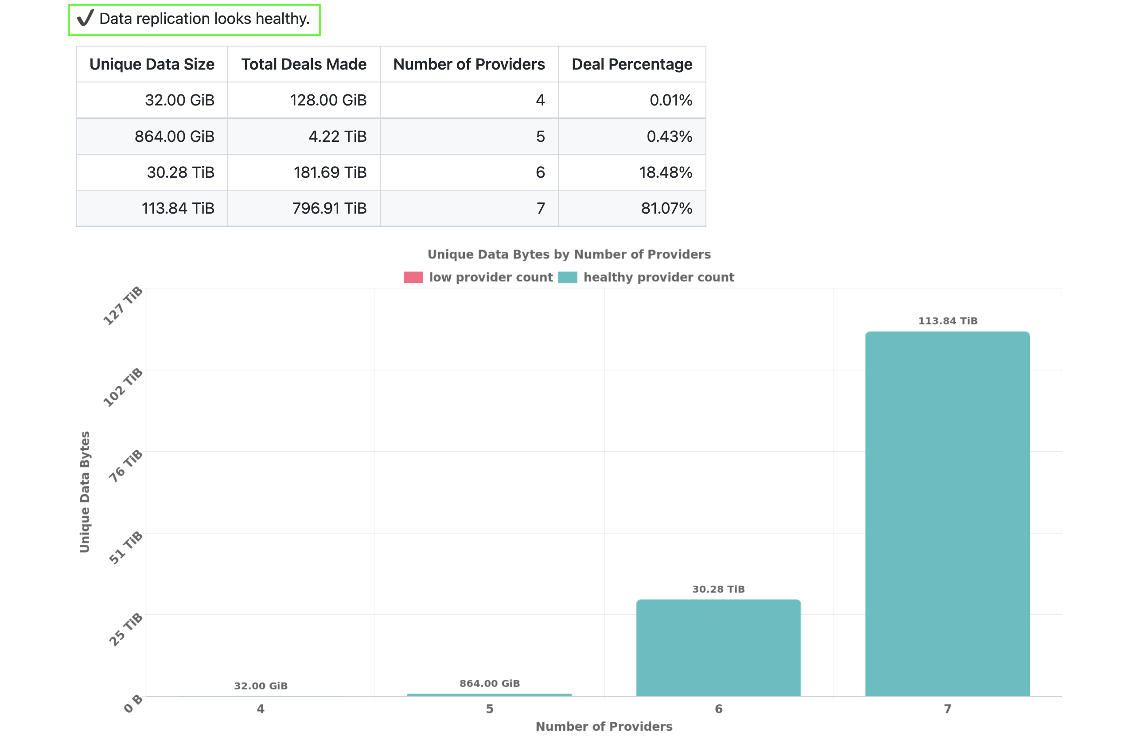Click the teal healthy provider count swatch
The image size is (1130, 749).
pos(567,277)
